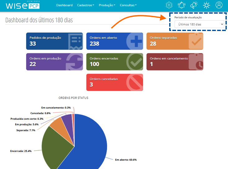Click the 'Em produção: 5.6%' chart label
Image resolution: width=228 pixels, height=169 pixels.
pyautogui.click(x=27, y=124)
